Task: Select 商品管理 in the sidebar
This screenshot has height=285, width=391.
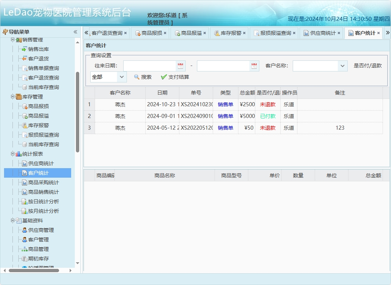Action: click(38, 249)
